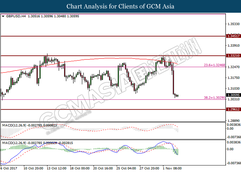The width and height of the screenshot is (241, 172).
Task: Select the 13 Oct 12:00 time label
Action: coord(56,168)
